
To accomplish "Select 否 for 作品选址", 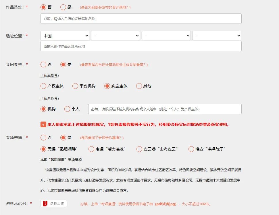I will (43, 7).
